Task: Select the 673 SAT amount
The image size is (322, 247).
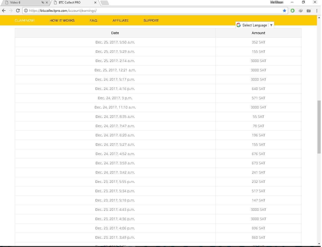Action: tap(258, 163)
